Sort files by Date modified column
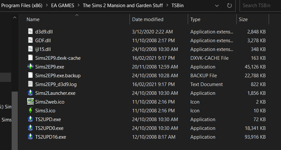 [148, 19]
